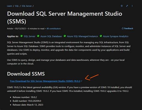
Task: Click the Applies to: label
Action: [x=13, y=36]
